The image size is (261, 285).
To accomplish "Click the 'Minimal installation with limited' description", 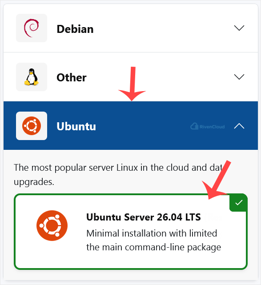I will 152,233.
